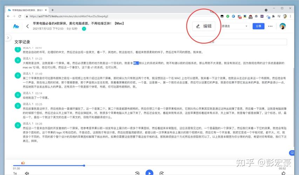Screen dimensions: 299x175
Task: Open the 源语言 language dropdown
Action: 235,26
